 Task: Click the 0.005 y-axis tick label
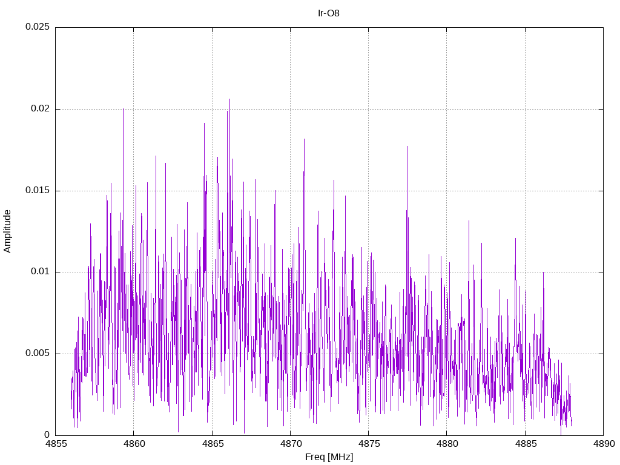click(38, 353)
